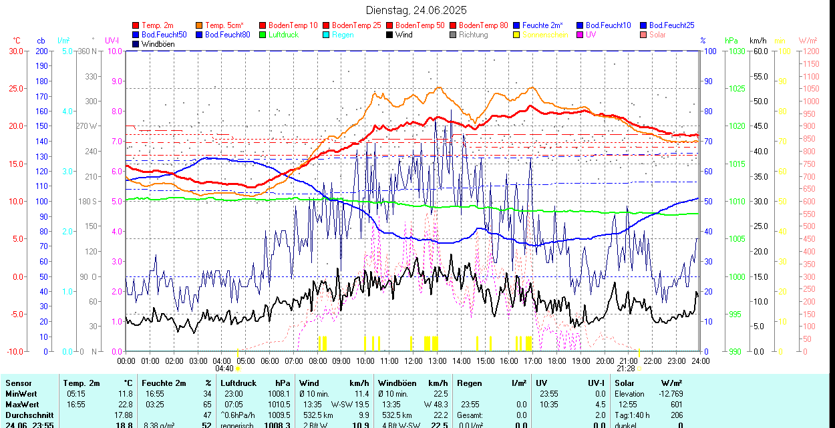Select the Solar legend label
835x428 pixels.
657,35
